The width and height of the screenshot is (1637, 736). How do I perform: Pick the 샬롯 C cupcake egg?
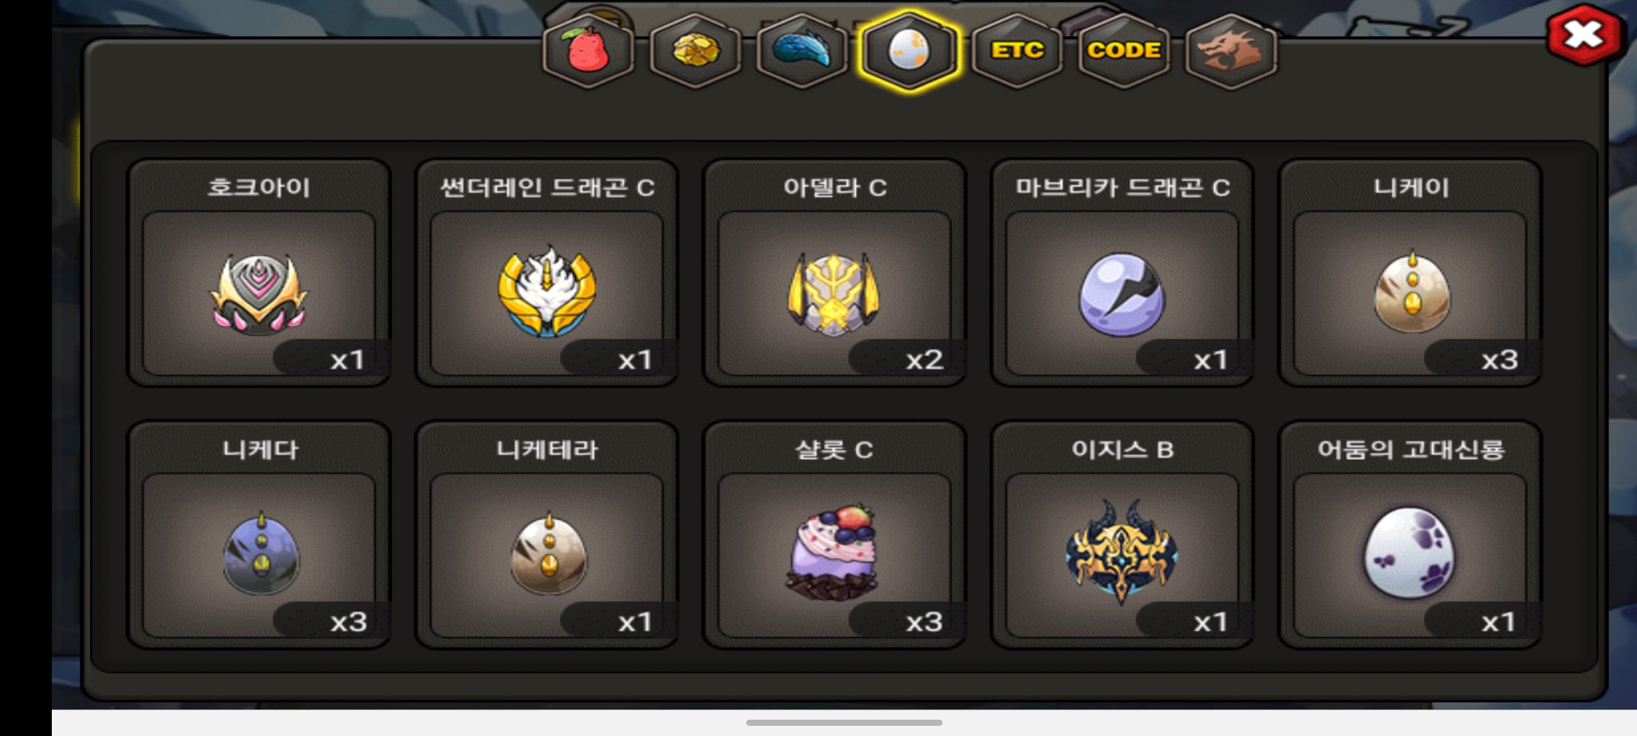833,553
